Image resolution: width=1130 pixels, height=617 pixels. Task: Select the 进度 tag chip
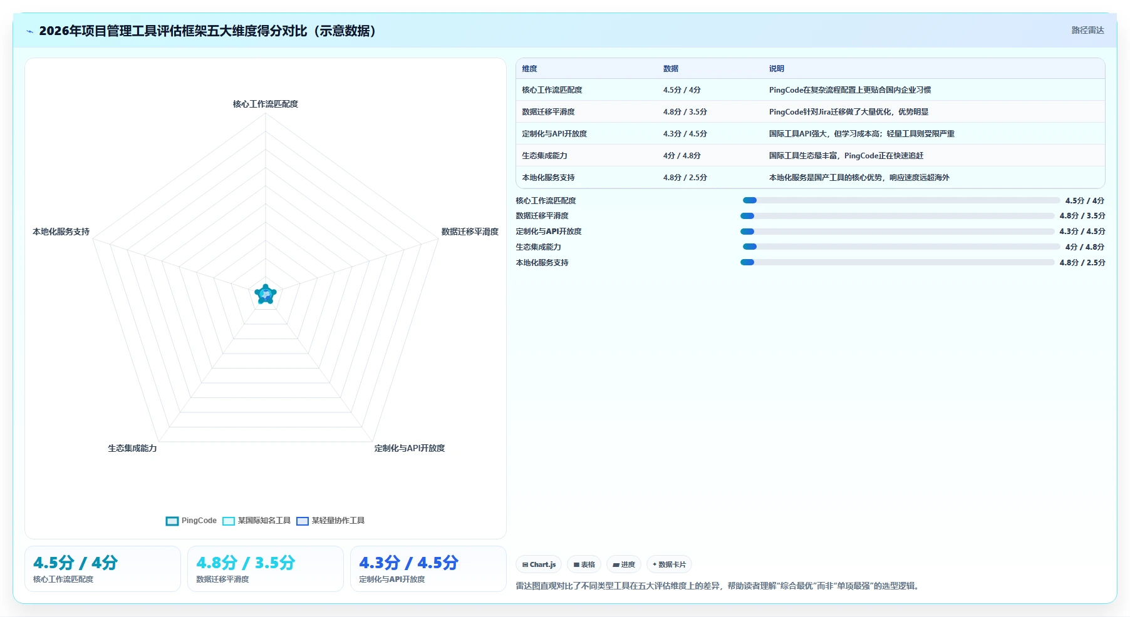pyautogui.click(x=624, y=564)
